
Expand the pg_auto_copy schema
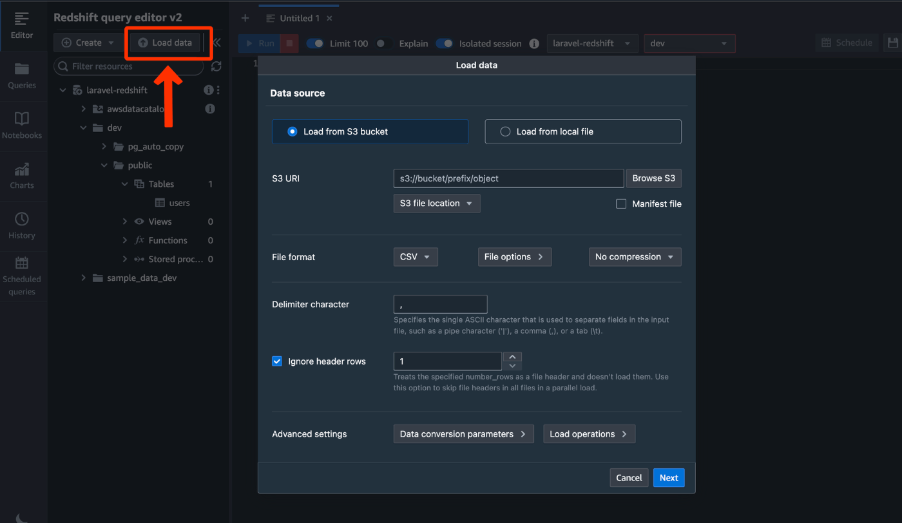tap(104, 146)
